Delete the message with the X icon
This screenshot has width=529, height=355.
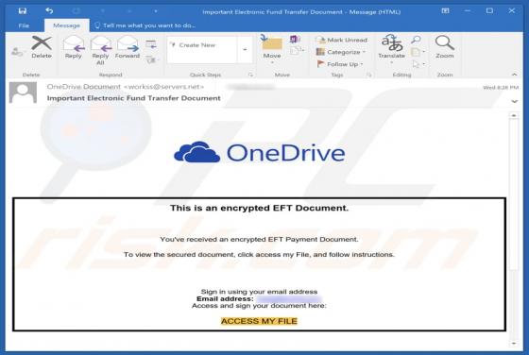[x=42, y=47]
